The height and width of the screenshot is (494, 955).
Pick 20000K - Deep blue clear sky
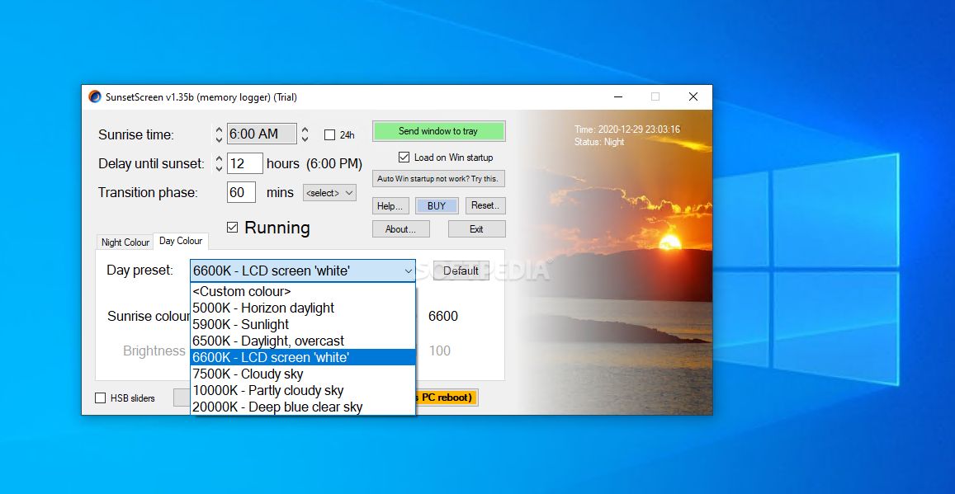[x=303, y=407]
